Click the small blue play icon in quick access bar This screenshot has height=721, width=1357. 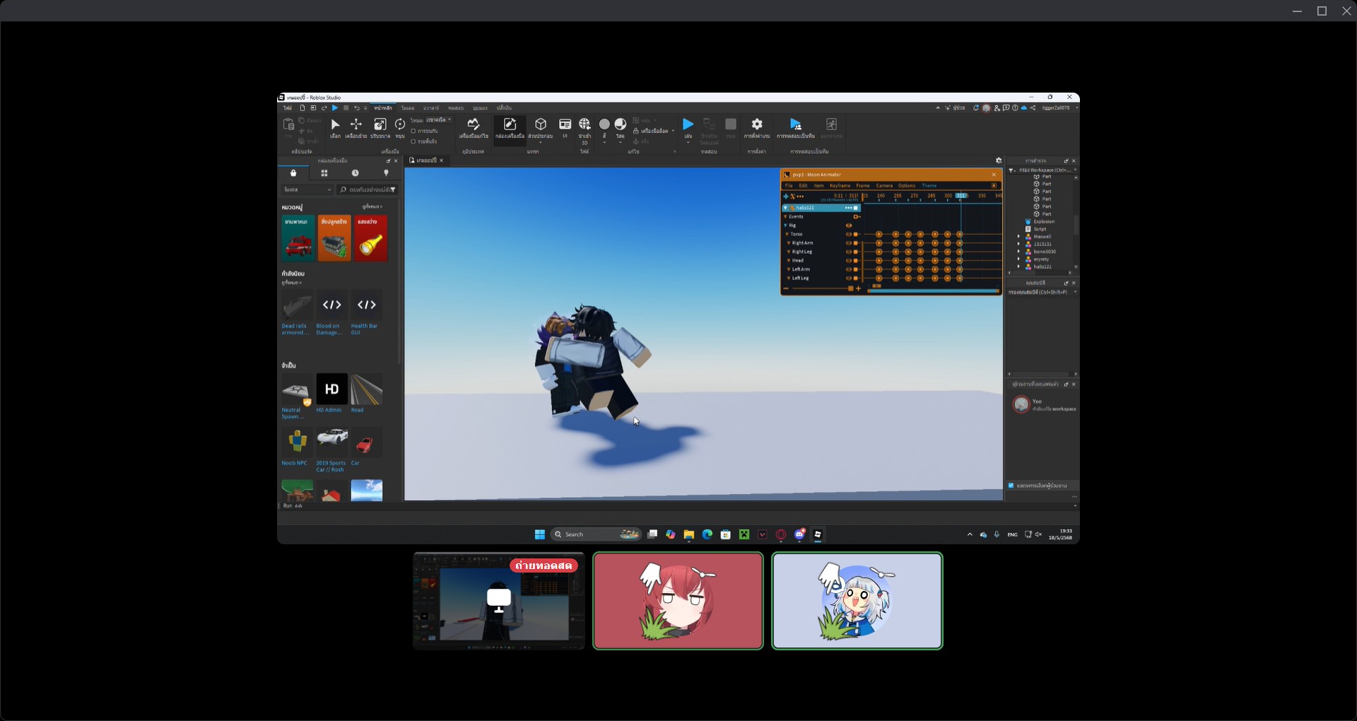(335, 108)
